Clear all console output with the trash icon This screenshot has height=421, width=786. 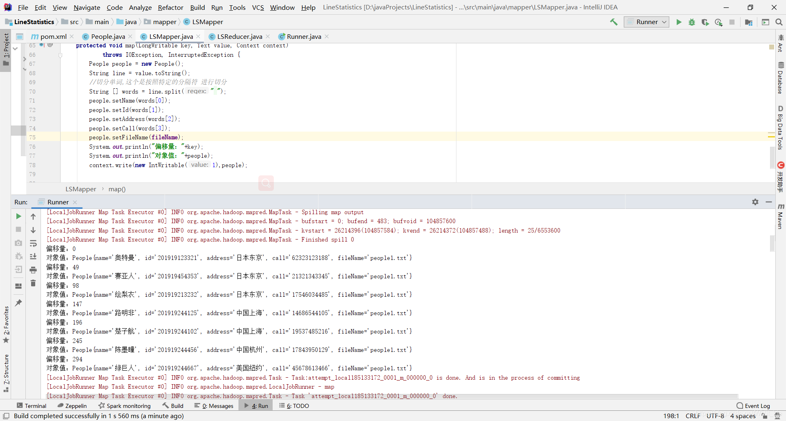[x=33, y=283]
